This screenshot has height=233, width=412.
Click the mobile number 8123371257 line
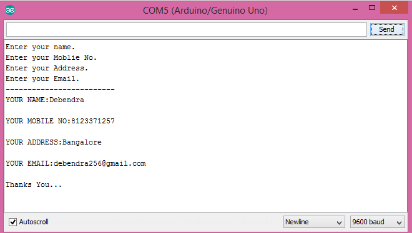(60, 121)
